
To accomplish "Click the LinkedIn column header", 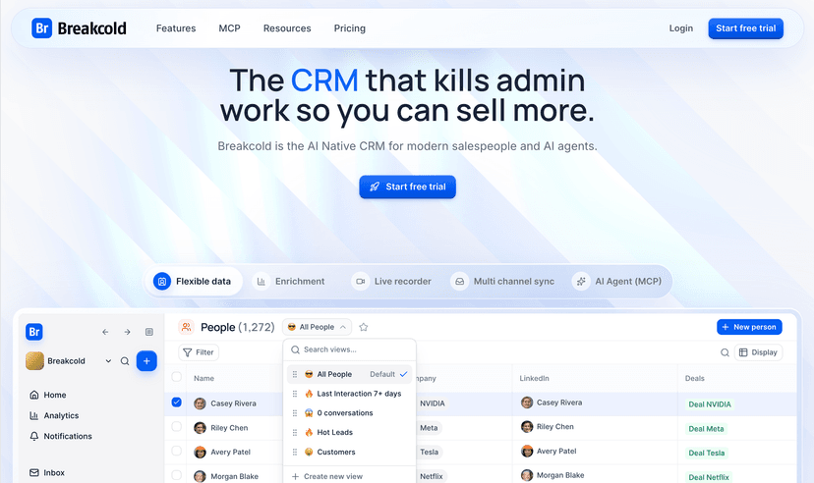I will (x=534, y=378).
